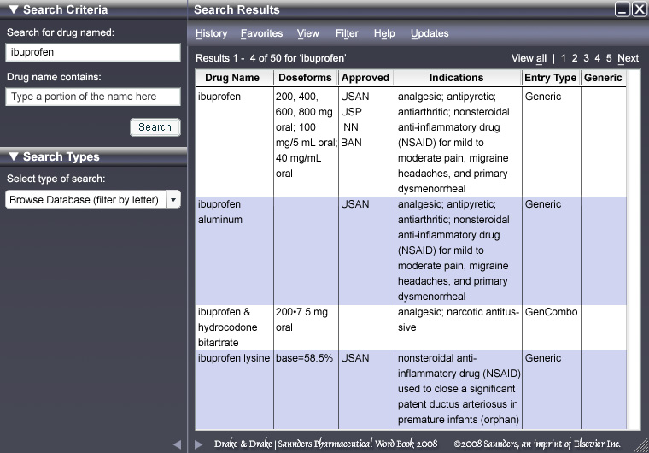Open the search type dropdown arrow
The image size is (649, 453).
pyautogui.click(x=173, y=200)
